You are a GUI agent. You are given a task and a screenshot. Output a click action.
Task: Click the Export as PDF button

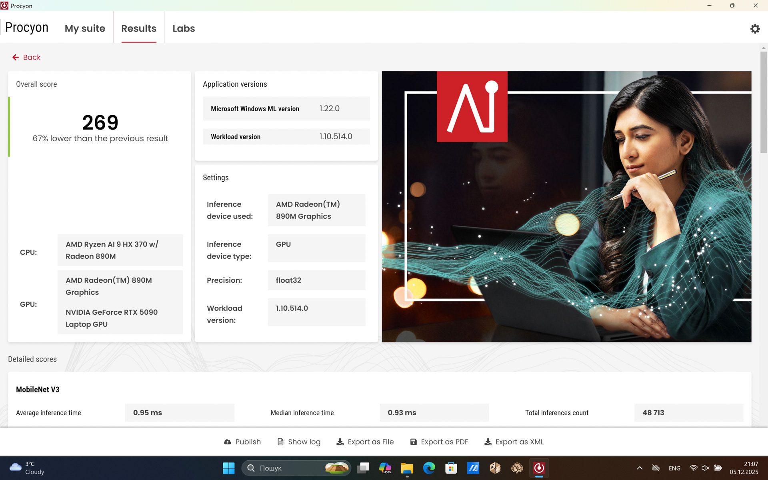coord(439,442)
